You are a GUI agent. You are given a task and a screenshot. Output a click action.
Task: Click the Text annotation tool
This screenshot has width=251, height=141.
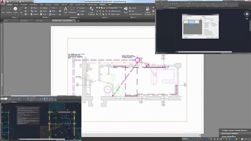click(x=65, y=10)
